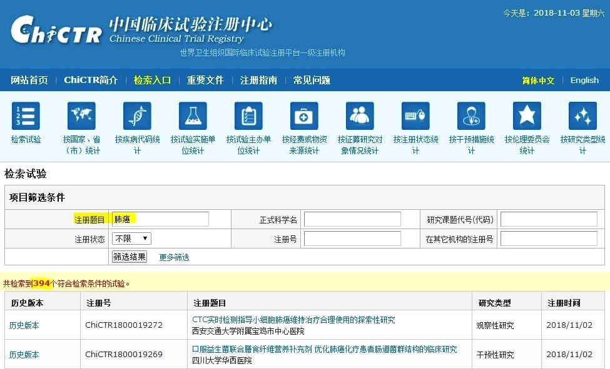Open the 检索入口 menu item
The height and width of the screenshot is (369, 610).
click(152, 81)
